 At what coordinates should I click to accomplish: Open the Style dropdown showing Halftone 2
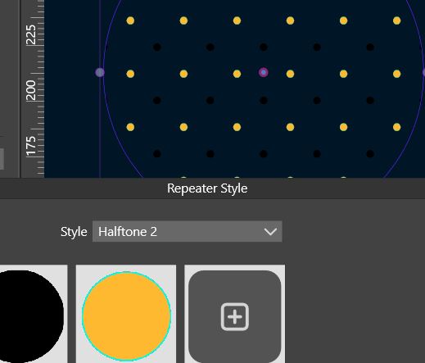tap(188, 232)
